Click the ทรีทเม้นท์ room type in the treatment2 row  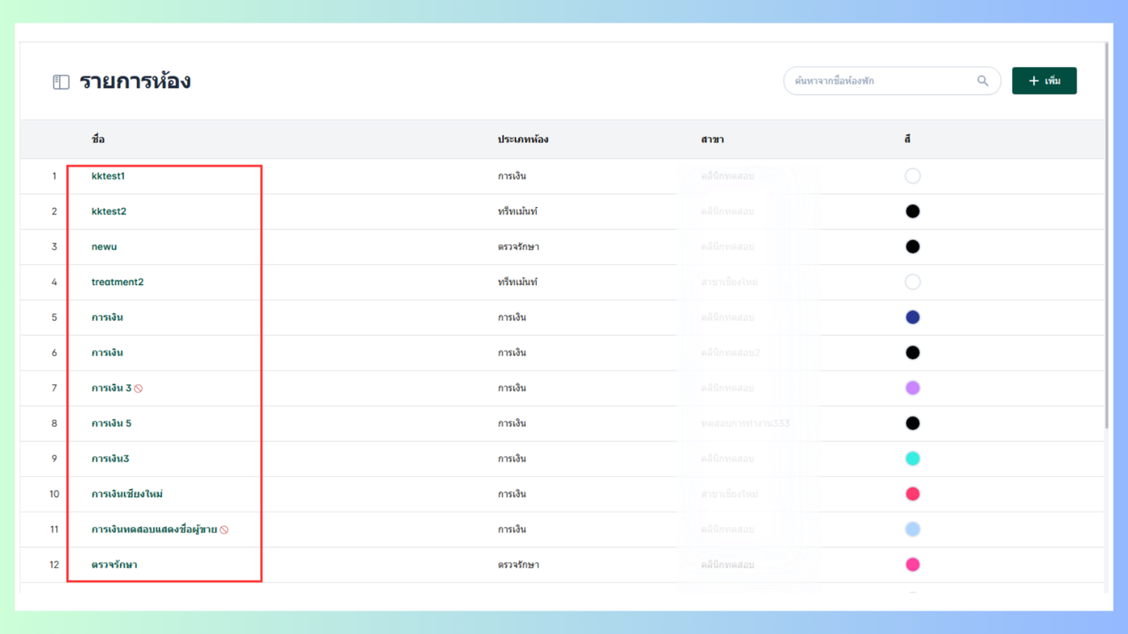517,282
